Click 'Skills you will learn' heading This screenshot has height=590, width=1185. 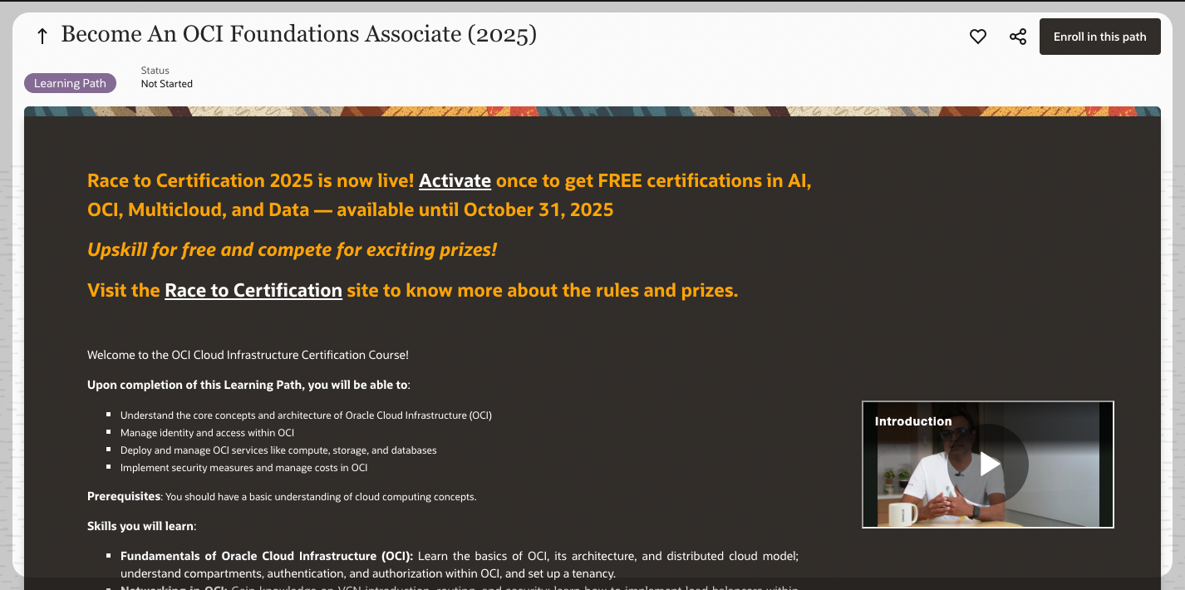tap(141, 526)
